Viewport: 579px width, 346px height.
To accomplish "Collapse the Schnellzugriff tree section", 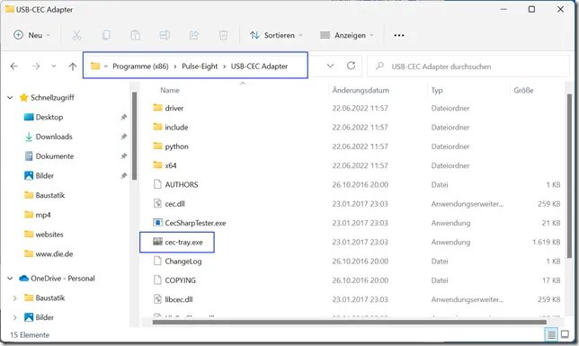I will point(10,97).
